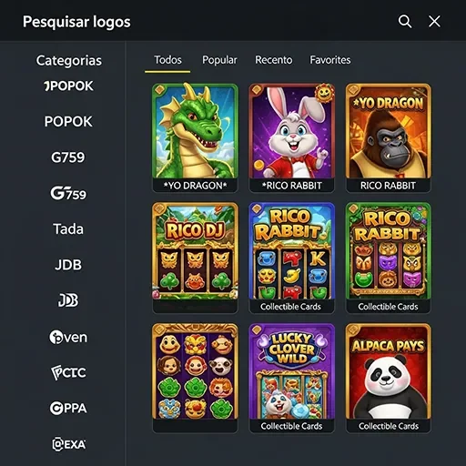This screenshot has width=466, height=466.
Task: Click the RICO RABBIT caption under the gorilla
Action: (388, 186)
